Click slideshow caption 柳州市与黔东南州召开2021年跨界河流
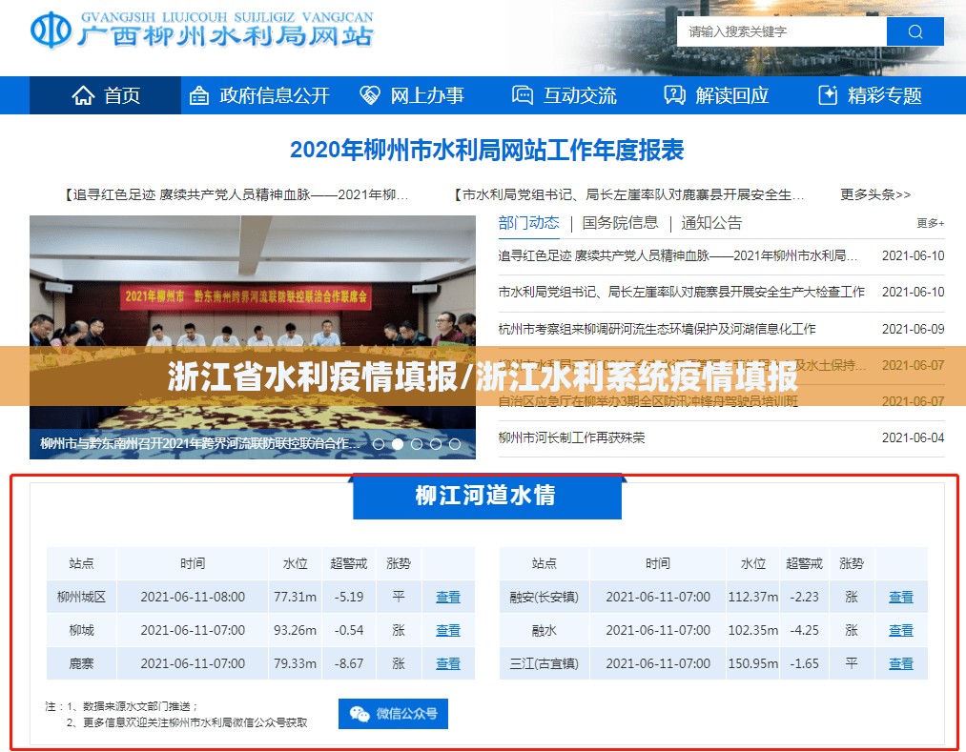The width and height of the screenshot is (966, 752). click(200, 443)
